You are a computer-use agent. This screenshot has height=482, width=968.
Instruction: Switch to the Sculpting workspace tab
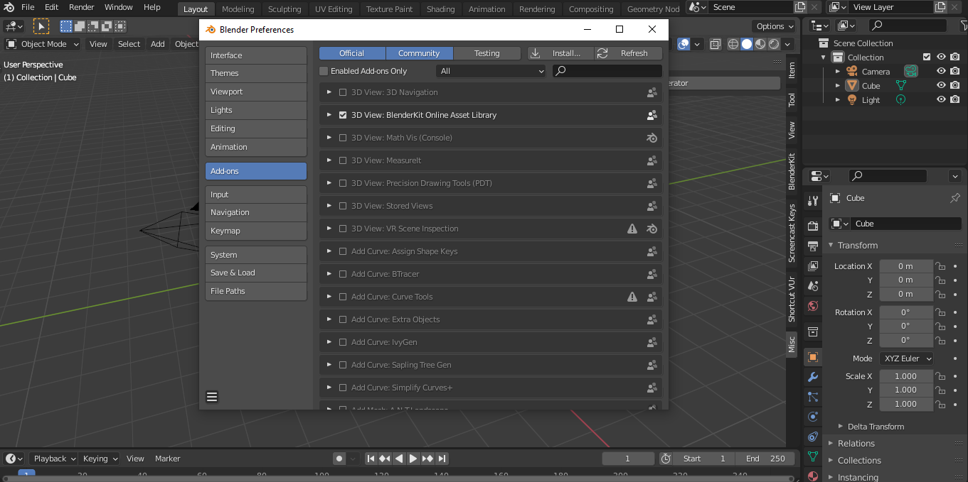[284, 9]
